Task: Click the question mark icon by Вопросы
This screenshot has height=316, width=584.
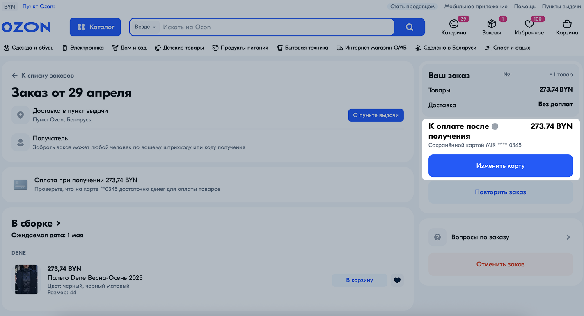Action: 437,237
